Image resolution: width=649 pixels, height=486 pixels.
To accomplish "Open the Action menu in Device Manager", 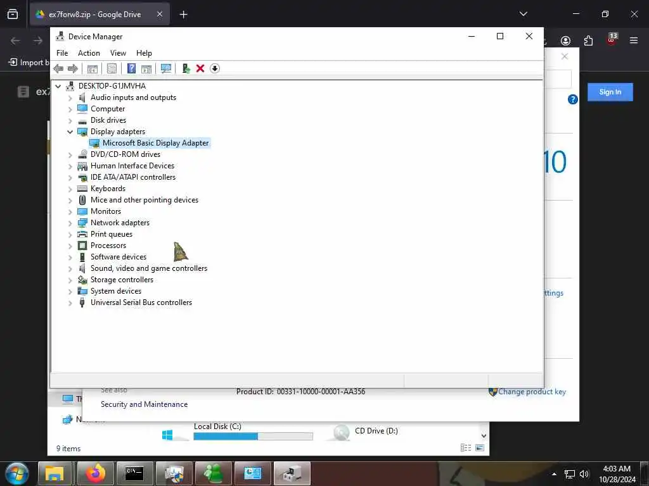I will coord(89,53).
